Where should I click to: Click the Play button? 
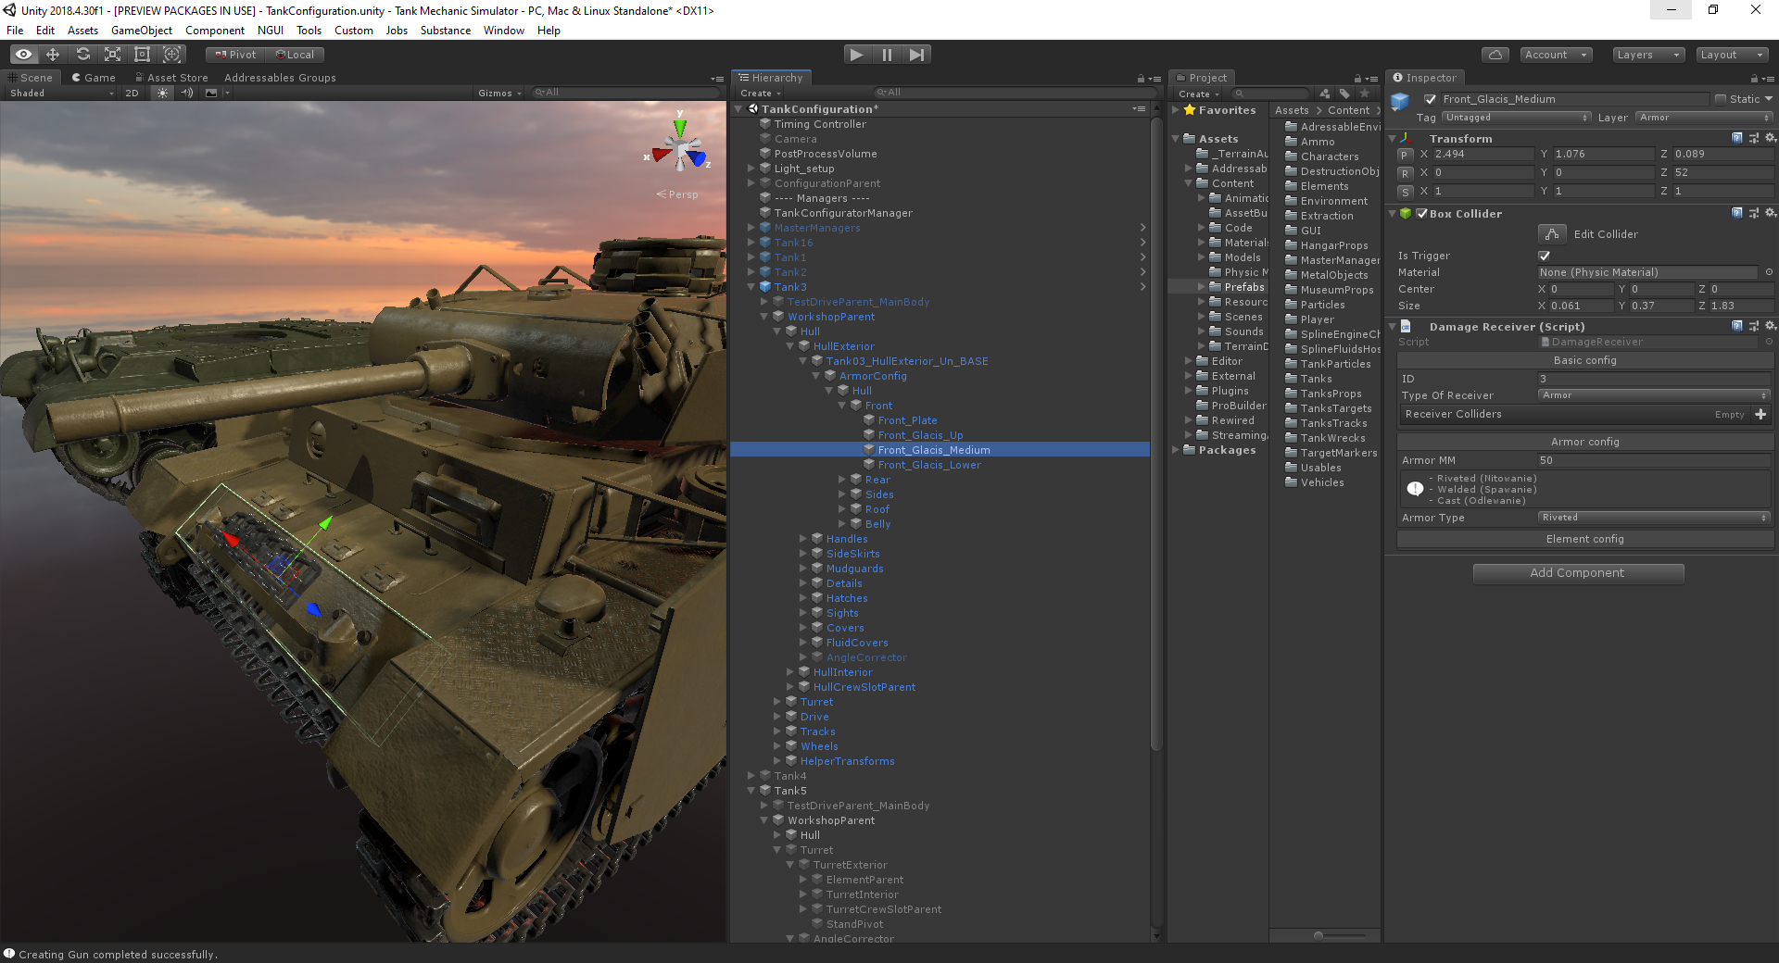[x=856, y=55]
